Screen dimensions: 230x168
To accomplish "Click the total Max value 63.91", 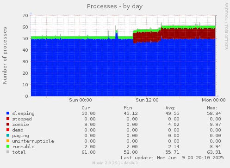I will point(214,152).
